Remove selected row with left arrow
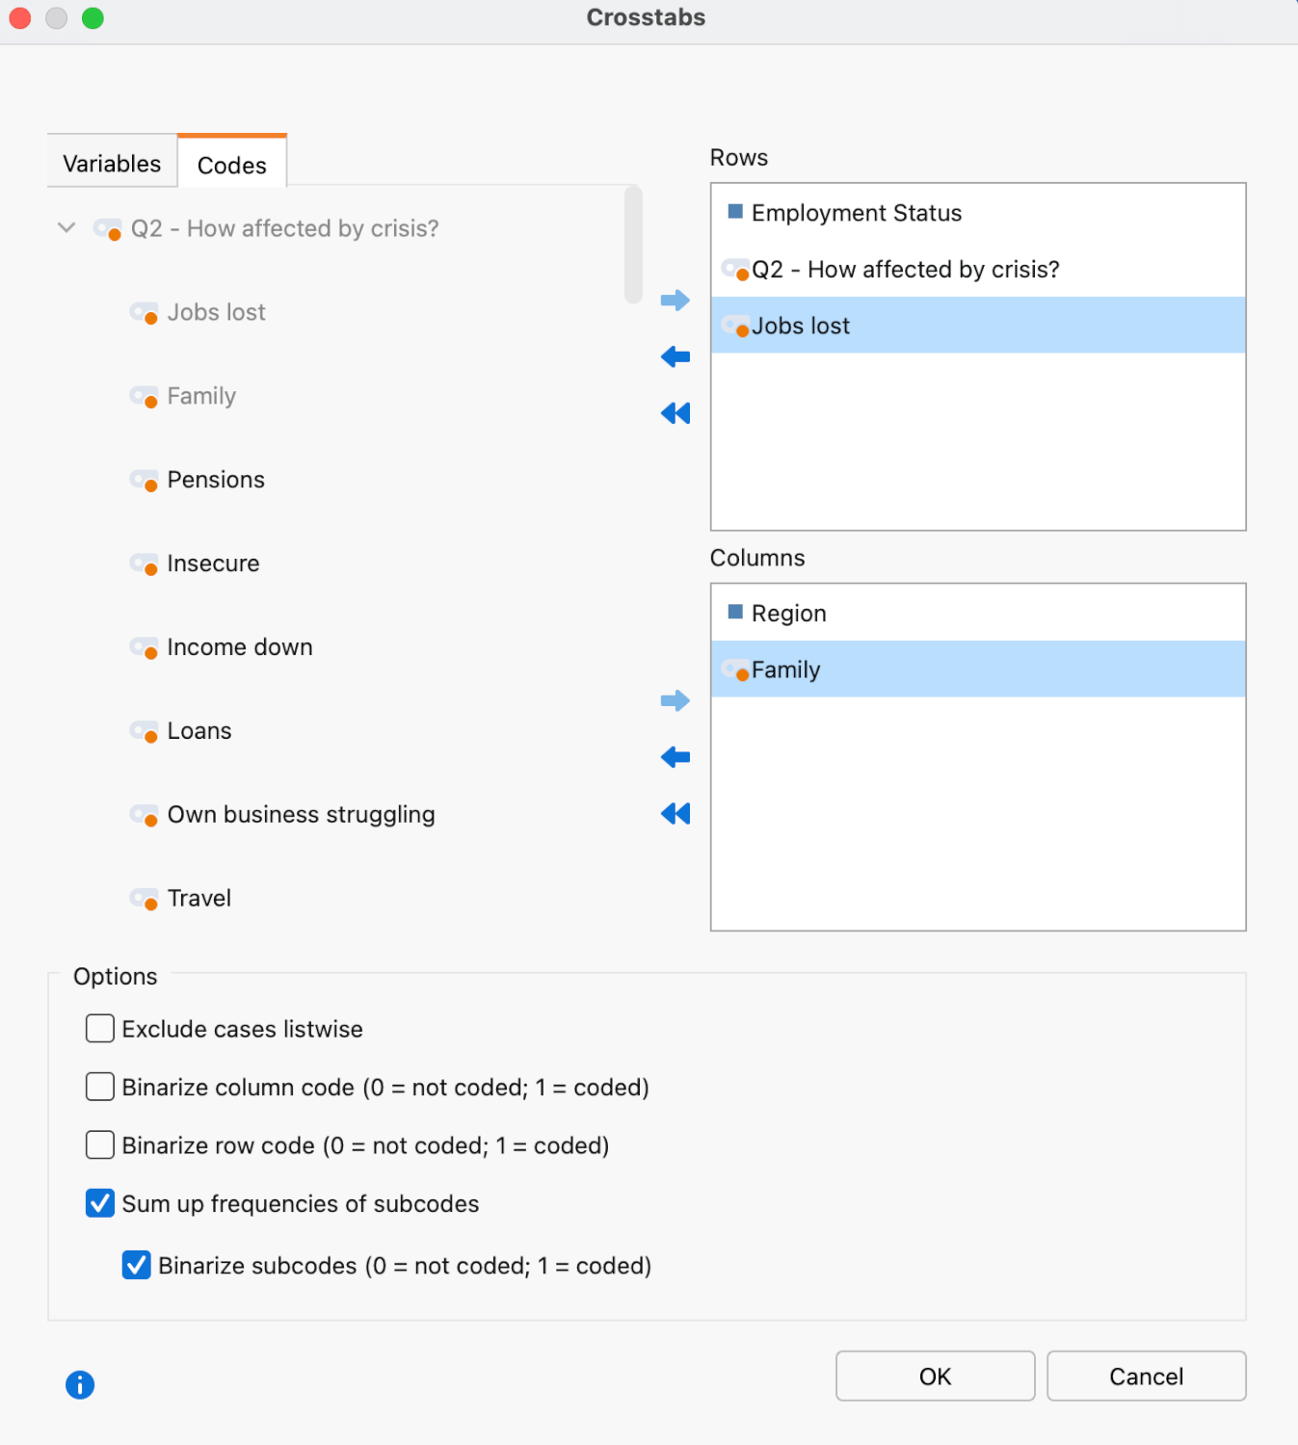 [675, 357]
